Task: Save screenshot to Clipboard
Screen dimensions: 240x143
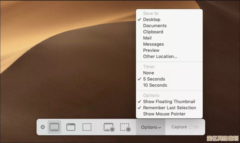Action: click(153, 32)
